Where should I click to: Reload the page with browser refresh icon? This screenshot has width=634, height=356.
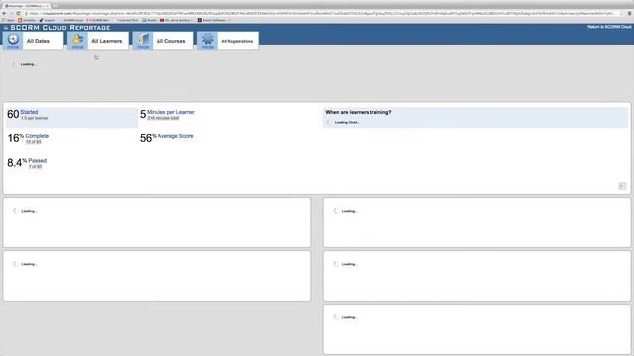pos(18,13)
